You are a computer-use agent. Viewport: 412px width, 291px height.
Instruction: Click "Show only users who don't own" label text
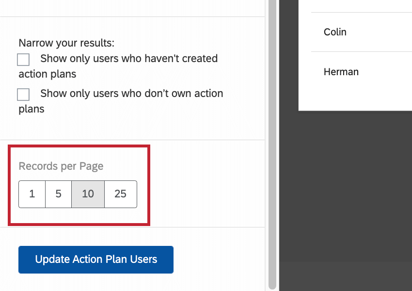132,93
